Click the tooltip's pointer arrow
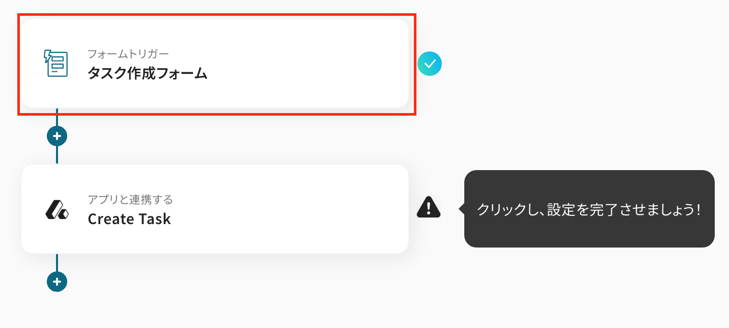729x328 pixels. tap(462, 209)
